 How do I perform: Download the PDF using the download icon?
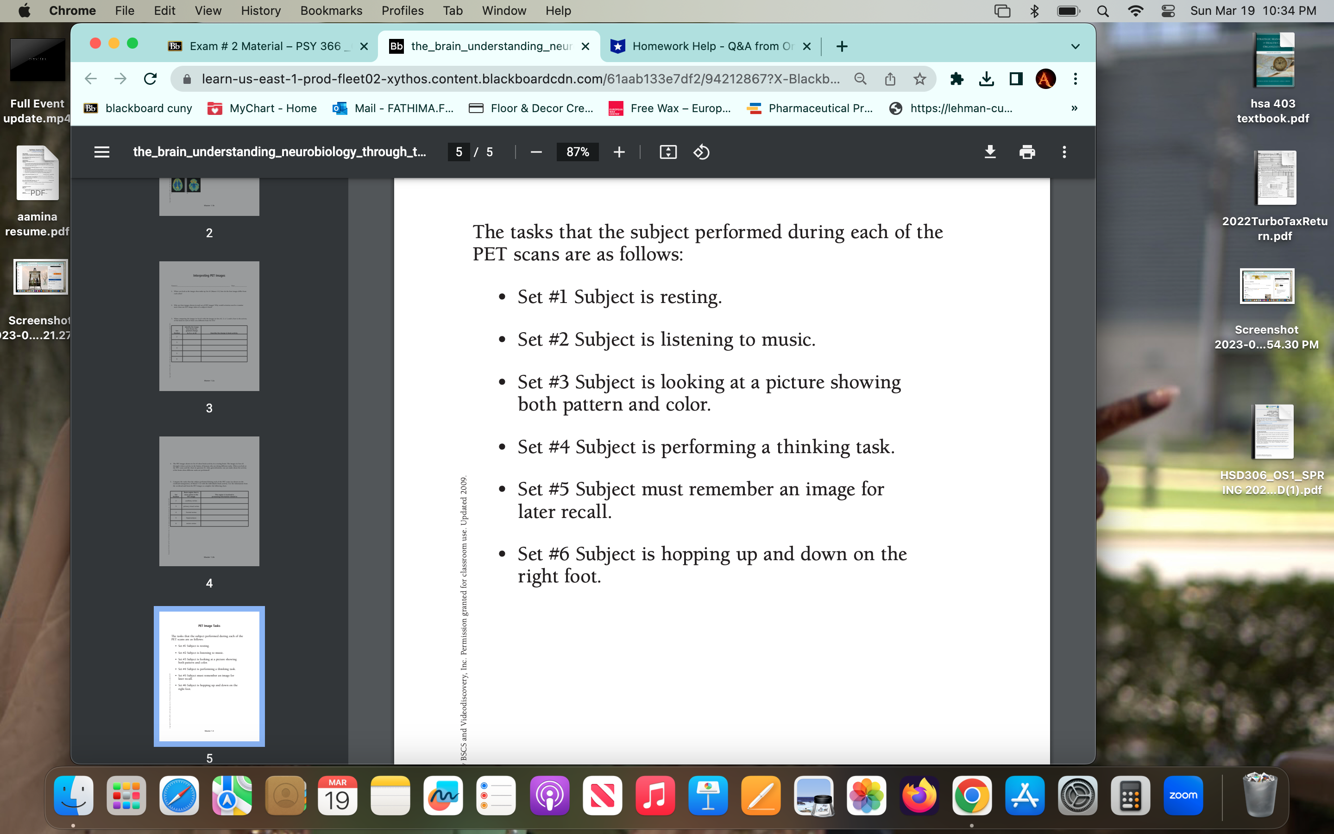tap(989, 152)
